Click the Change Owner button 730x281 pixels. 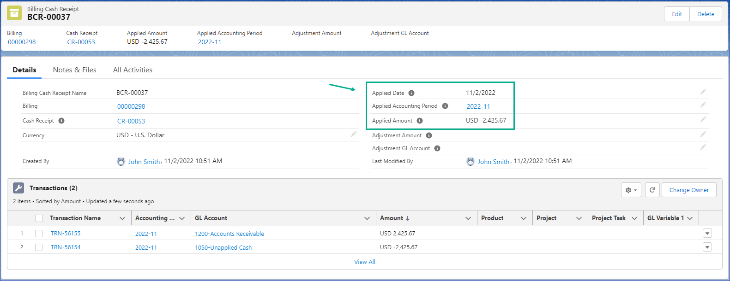click(x=689, y=190)
